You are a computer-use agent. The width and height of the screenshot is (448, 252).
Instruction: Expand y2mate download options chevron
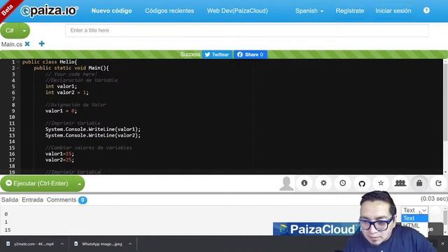tap(62, 244)
